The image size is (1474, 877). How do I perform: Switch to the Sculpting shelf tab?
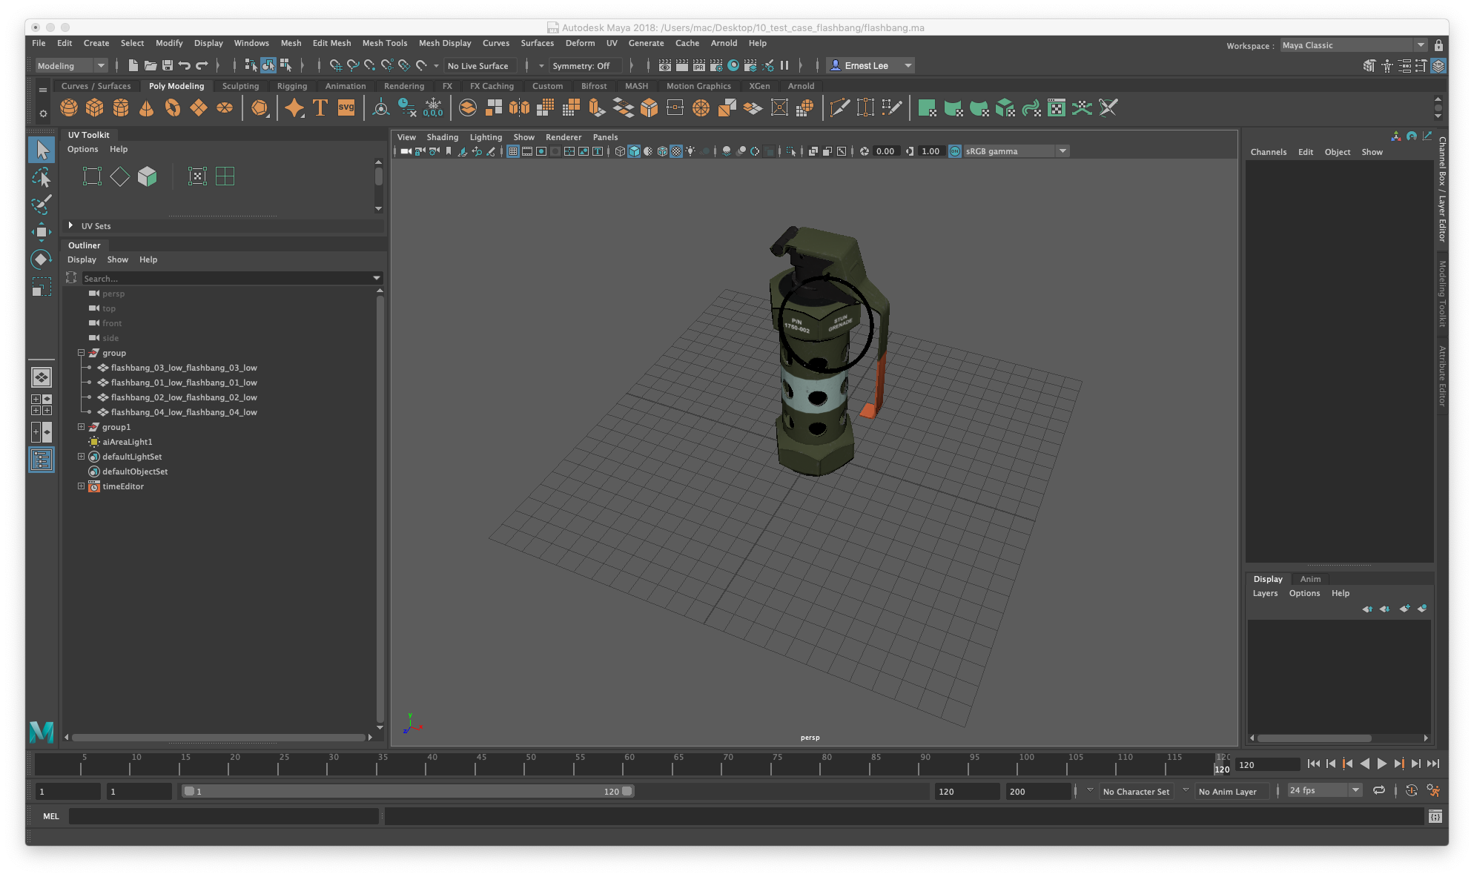point(240,86)
